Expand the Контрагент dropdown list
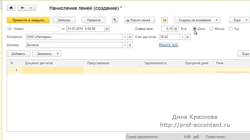Screen dimensions: 250x140 tap(125, 37)
